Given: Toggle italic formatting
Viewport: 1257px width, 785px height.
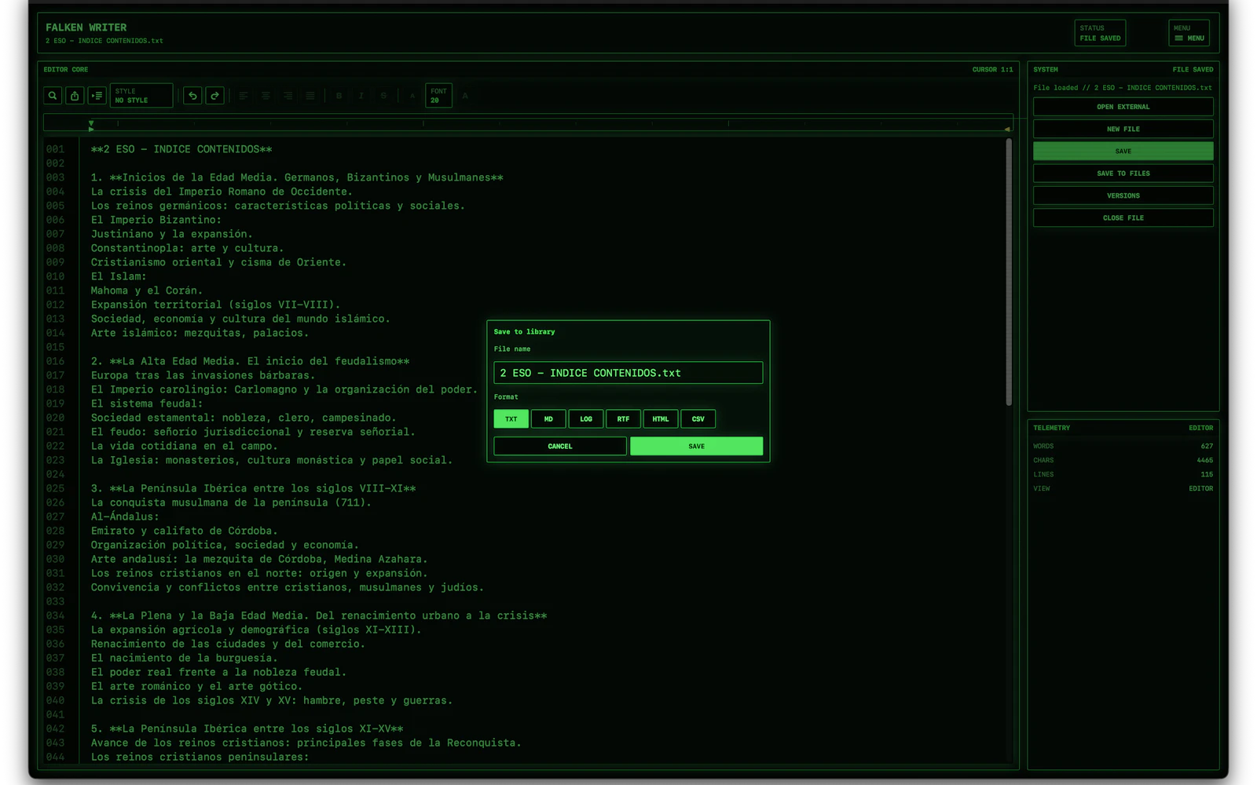Looking at the screenshot, I should click(x=361, y=96).
